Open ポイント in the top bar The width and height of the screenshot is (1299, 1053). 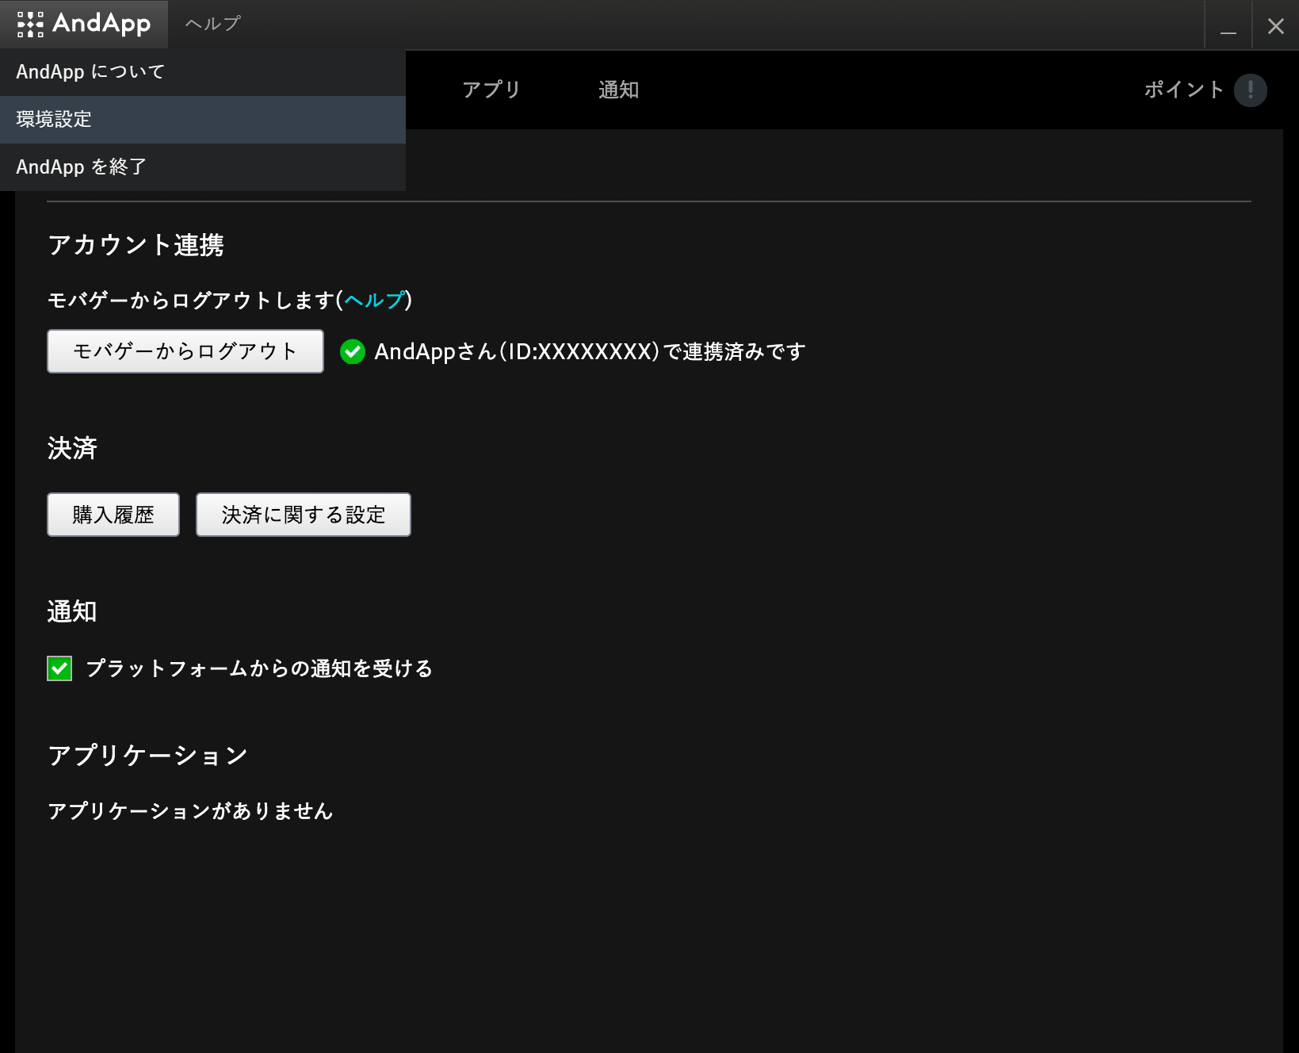coord(1184,90)
